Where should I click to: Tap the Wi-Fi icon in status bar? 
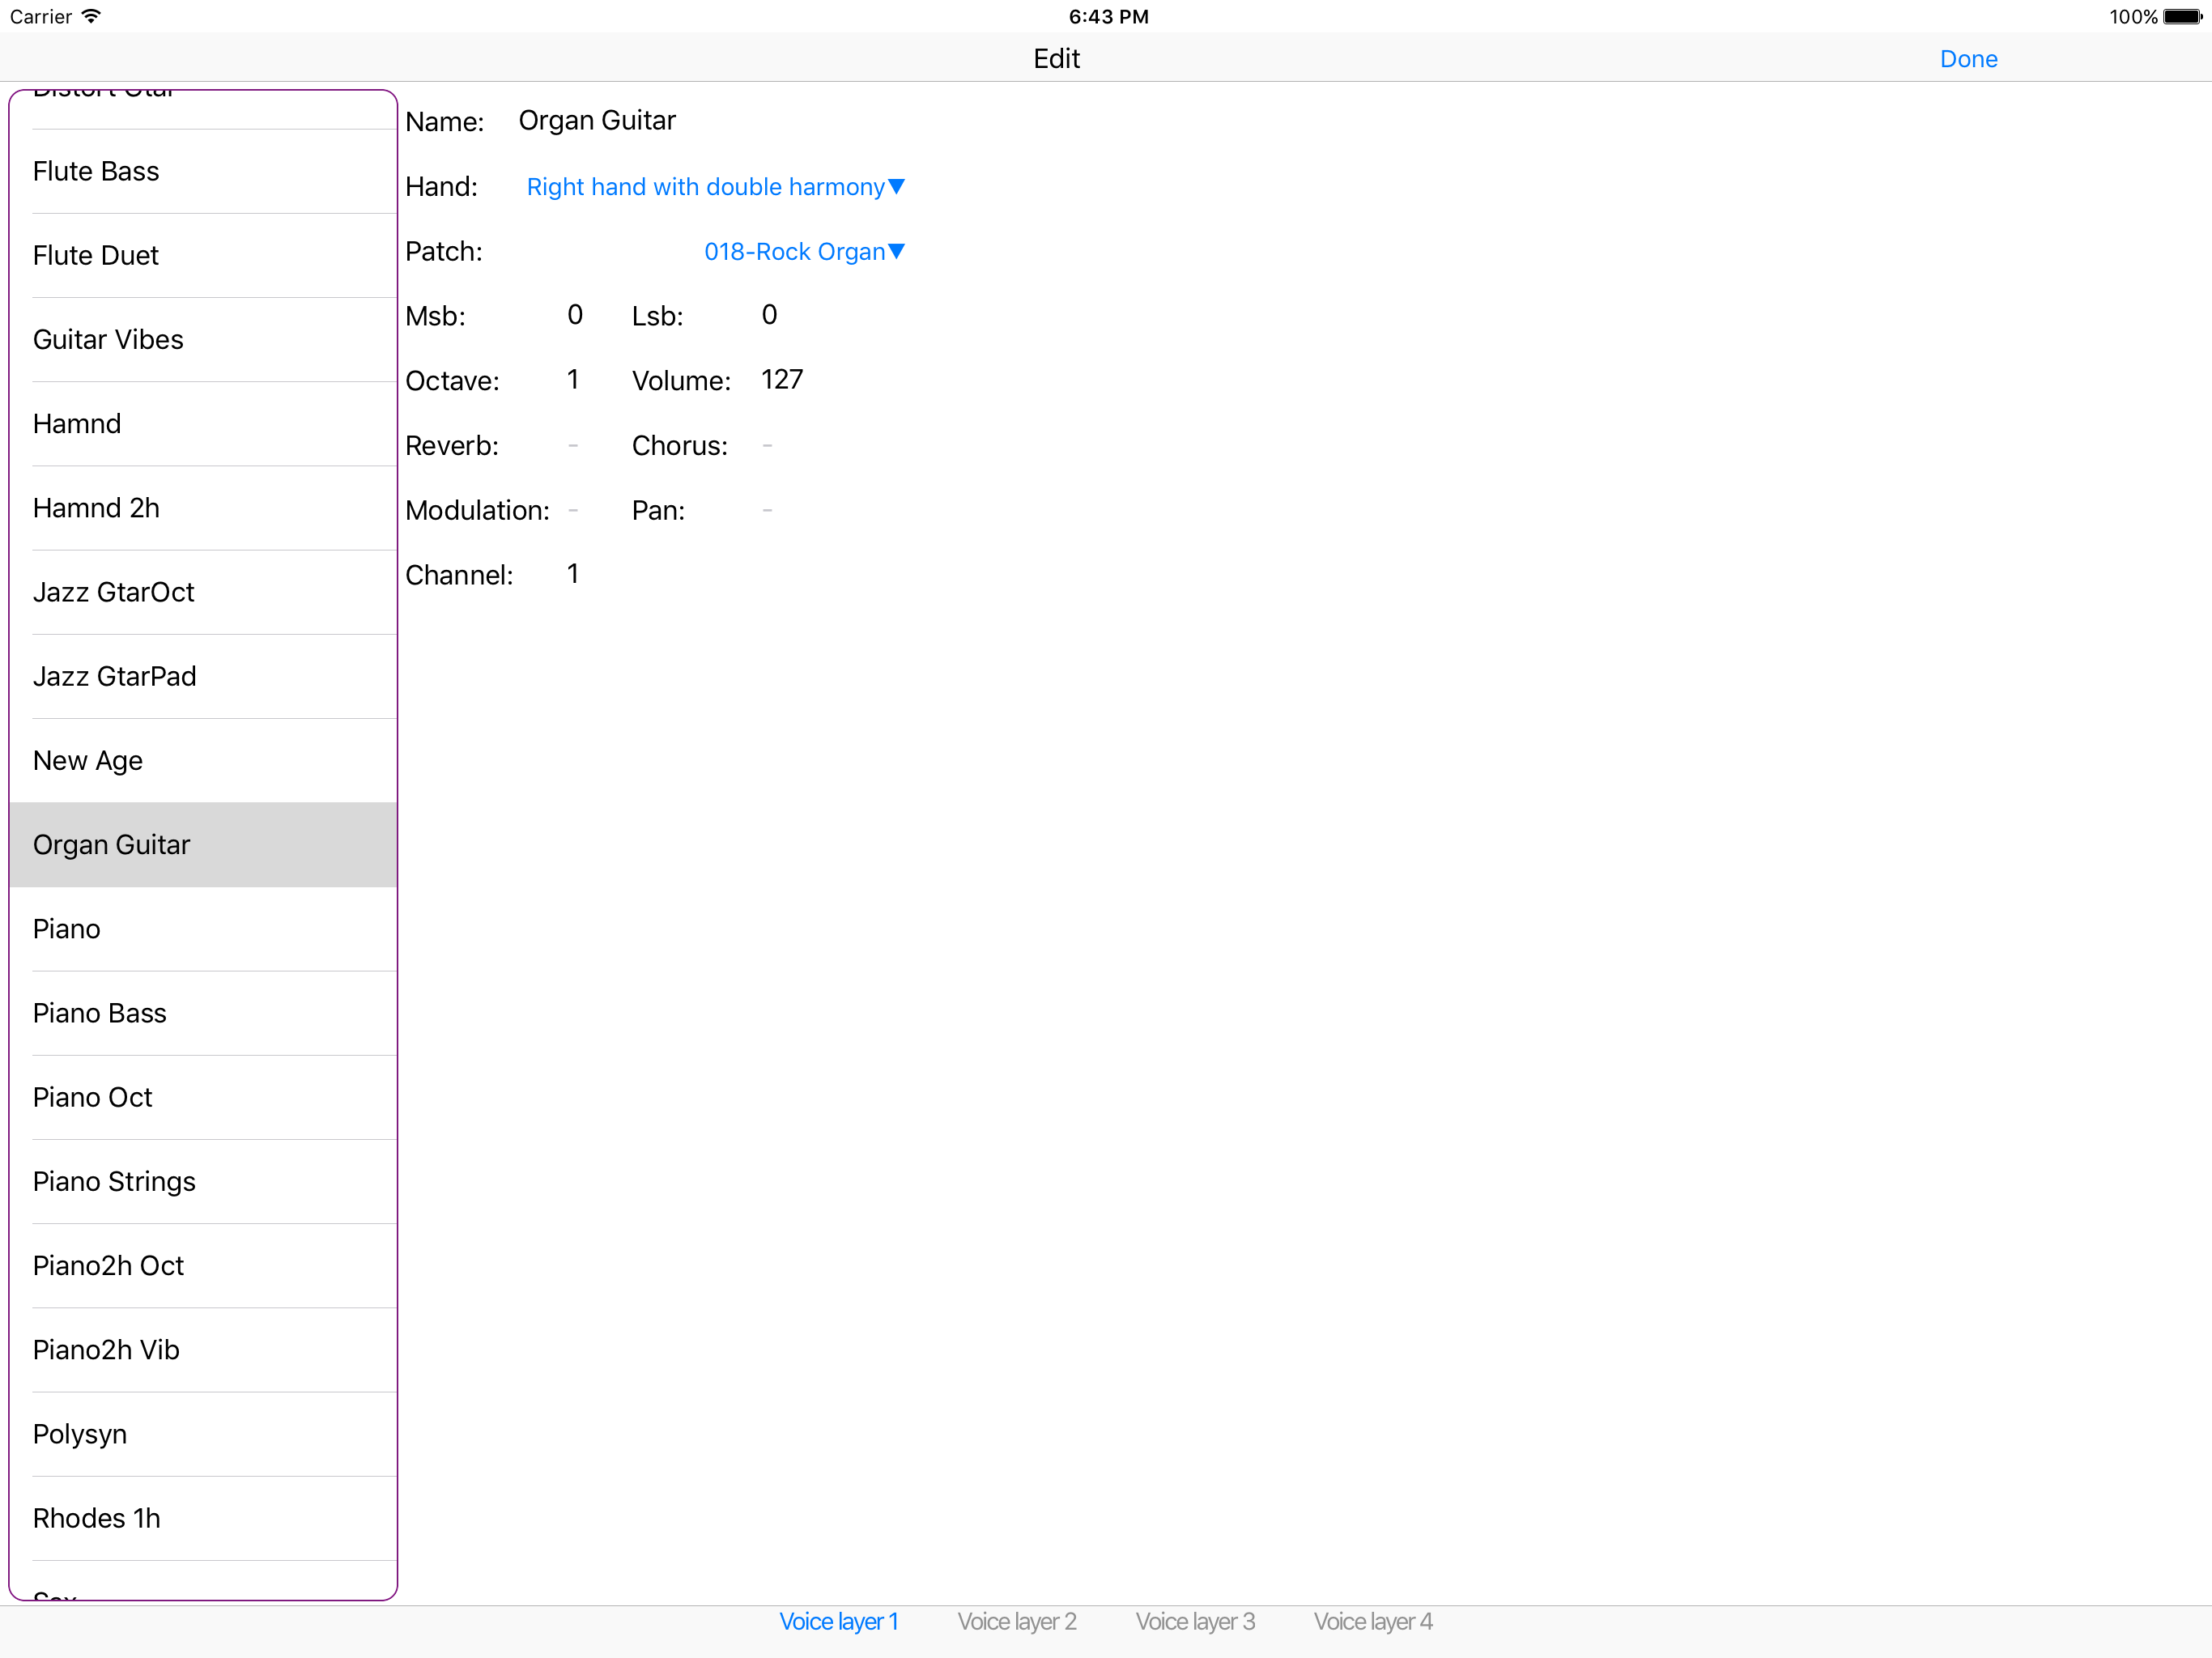tap(91, 16)
